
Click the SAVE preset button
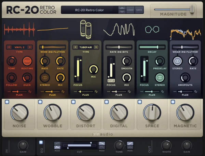tap(139, 10)
